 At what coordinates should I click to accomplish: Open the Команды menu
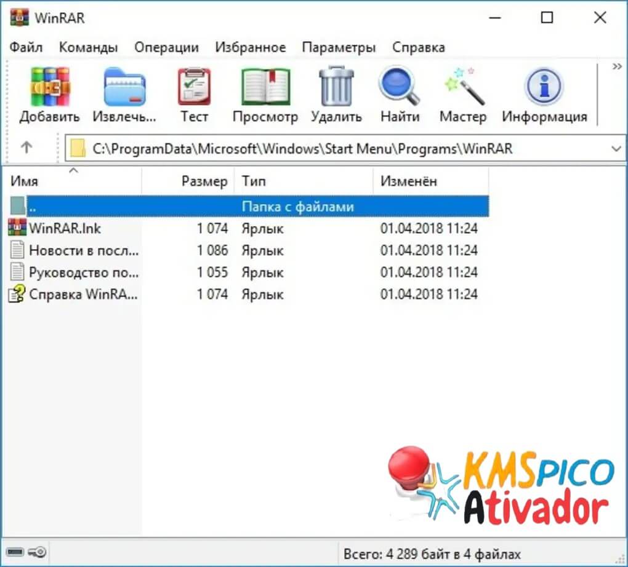[88, 47]
